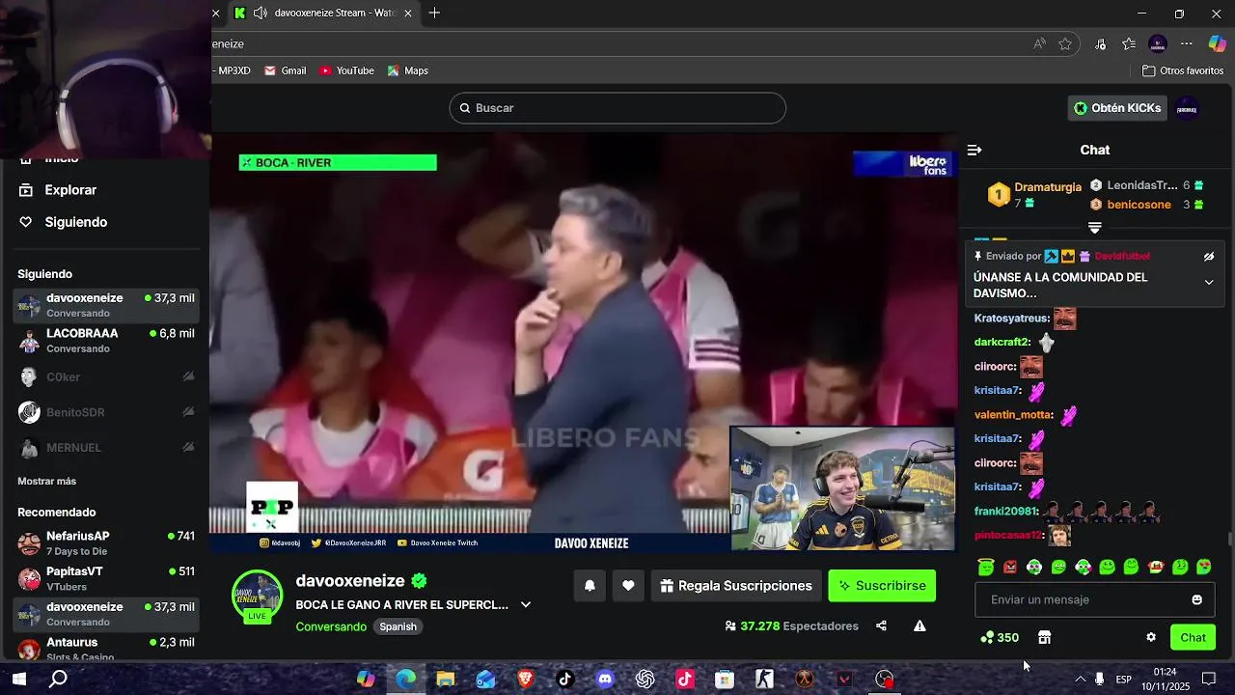Share the stream with the share icon

pyautogui.click(x=881, y=625)
